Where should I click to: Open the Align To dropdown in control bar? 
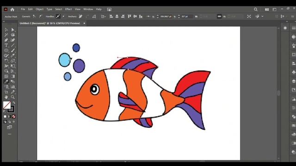point(104,17)
